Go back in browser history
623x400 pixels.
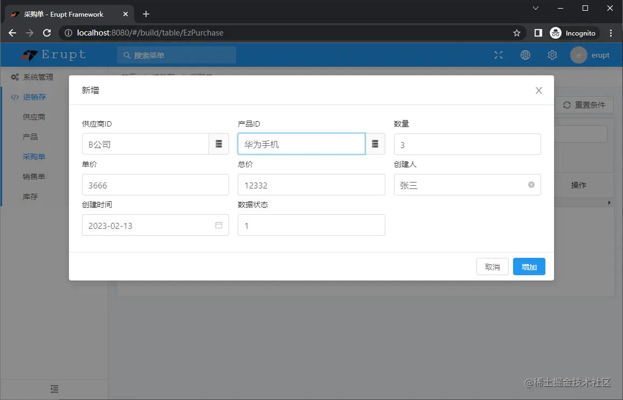coord(12,33)
